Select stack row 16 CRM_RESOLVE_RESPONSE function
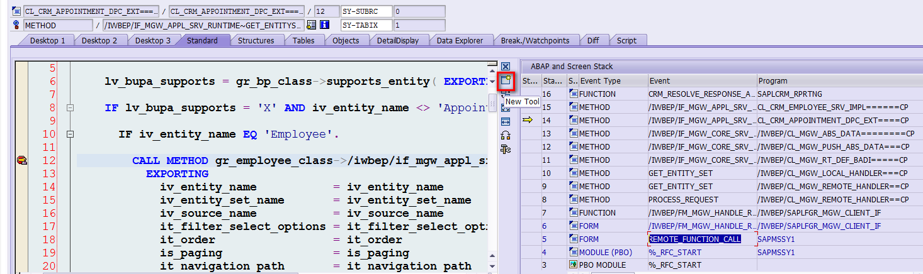Screen dimensions: 923x274 click(701, 94)
